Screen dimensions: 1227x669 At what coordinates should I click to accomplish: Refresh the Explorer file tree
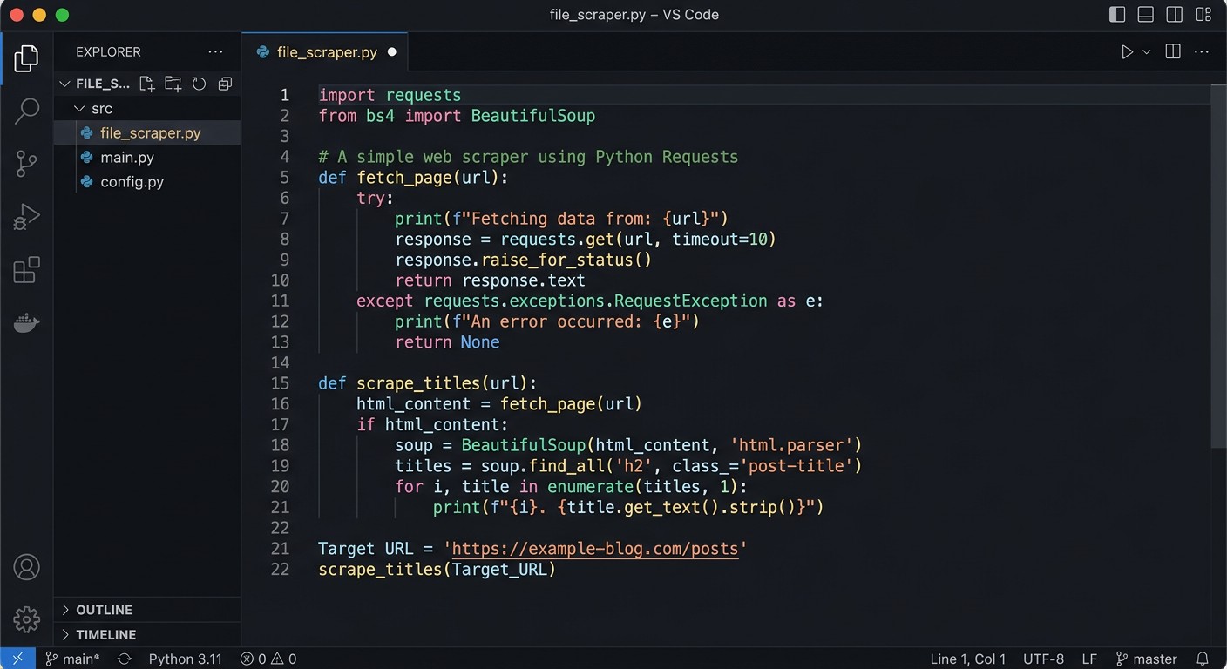point(199,84)
